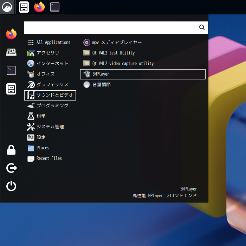
Task: Click the 音量調節 knob icon
Action: coord(86,85)
